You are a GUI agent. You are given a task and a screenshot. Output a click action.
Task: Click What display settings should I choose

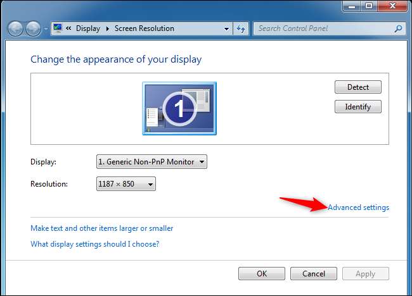click(95, 244)
